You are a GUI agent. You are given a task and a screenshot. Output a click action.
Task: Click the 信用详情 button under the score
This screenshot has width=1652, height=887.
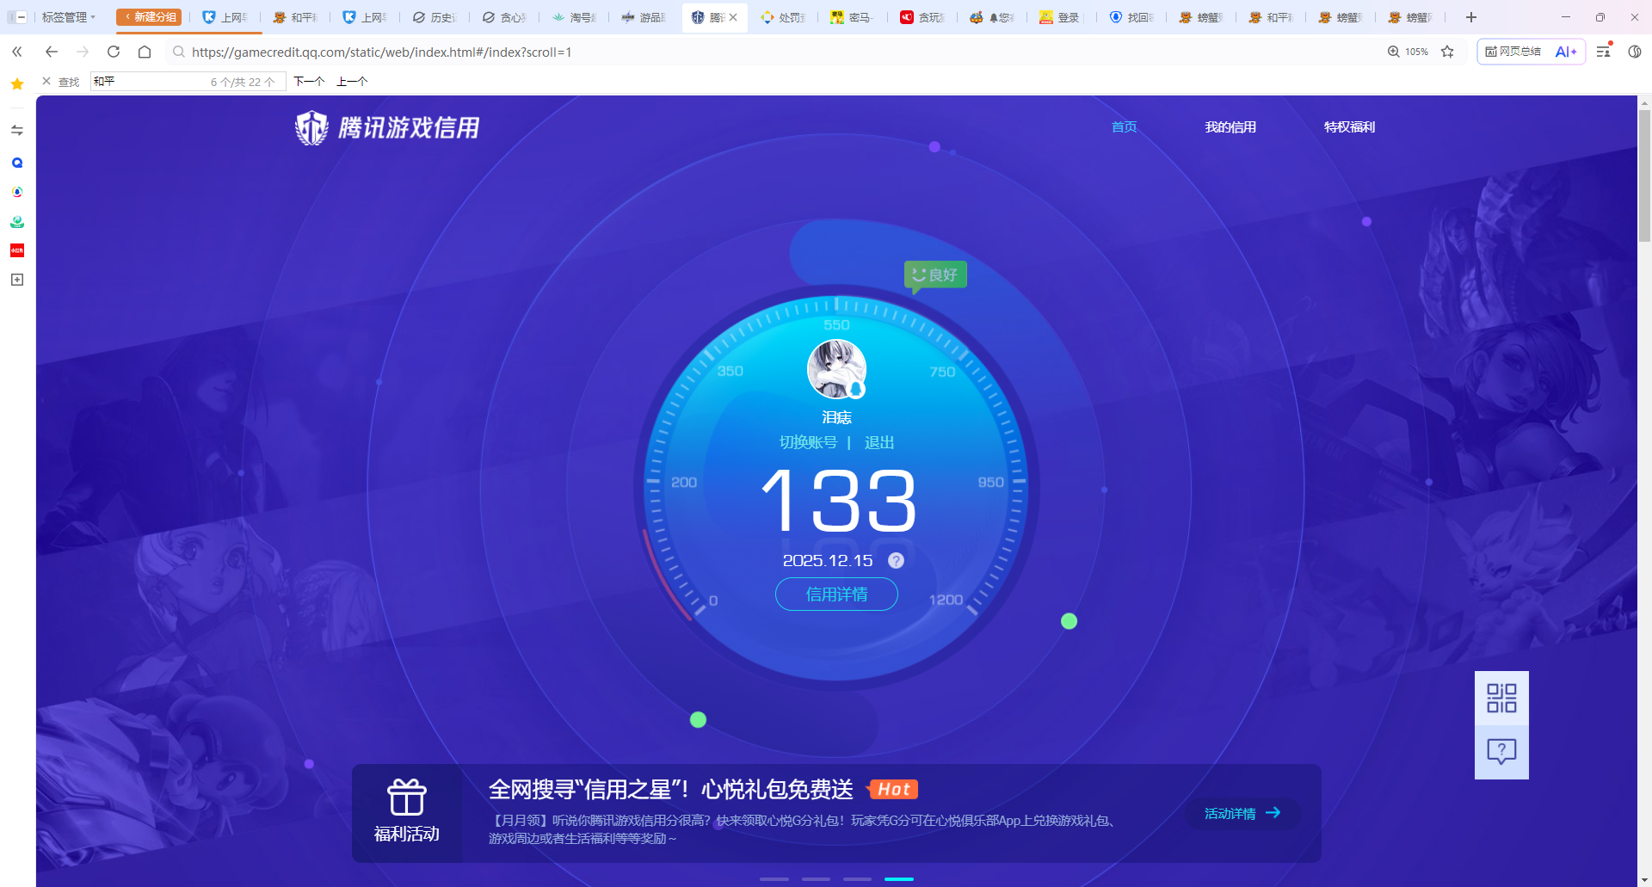click(x=835, y=594)
